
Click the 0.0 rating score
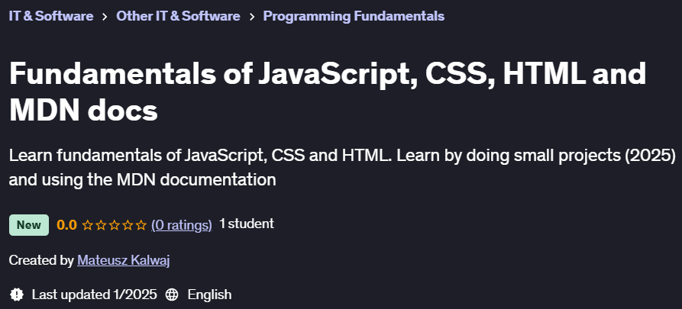coord(66,225)
